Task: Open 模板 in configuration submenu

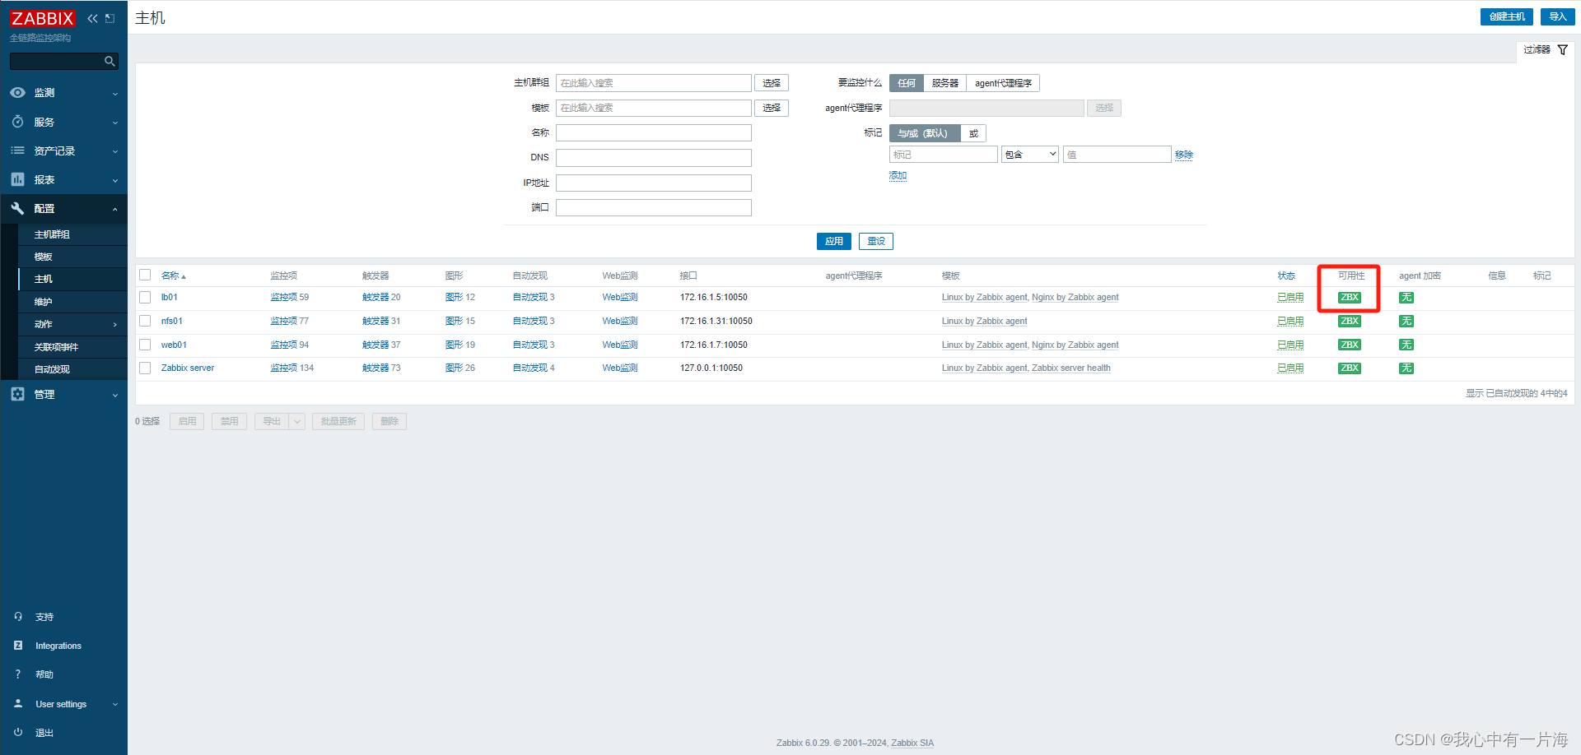Action: (x=44, y=257)
